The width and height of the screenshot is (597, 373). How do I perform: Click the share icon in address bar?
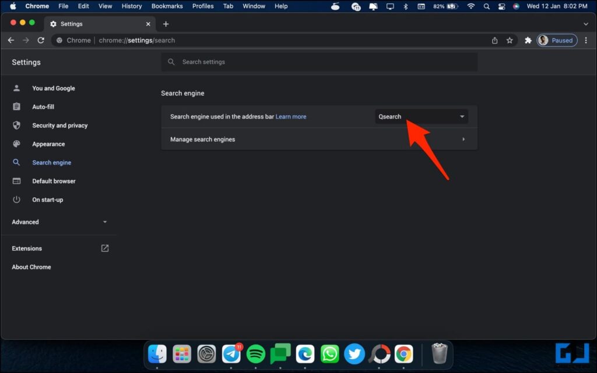pos(494,40)
